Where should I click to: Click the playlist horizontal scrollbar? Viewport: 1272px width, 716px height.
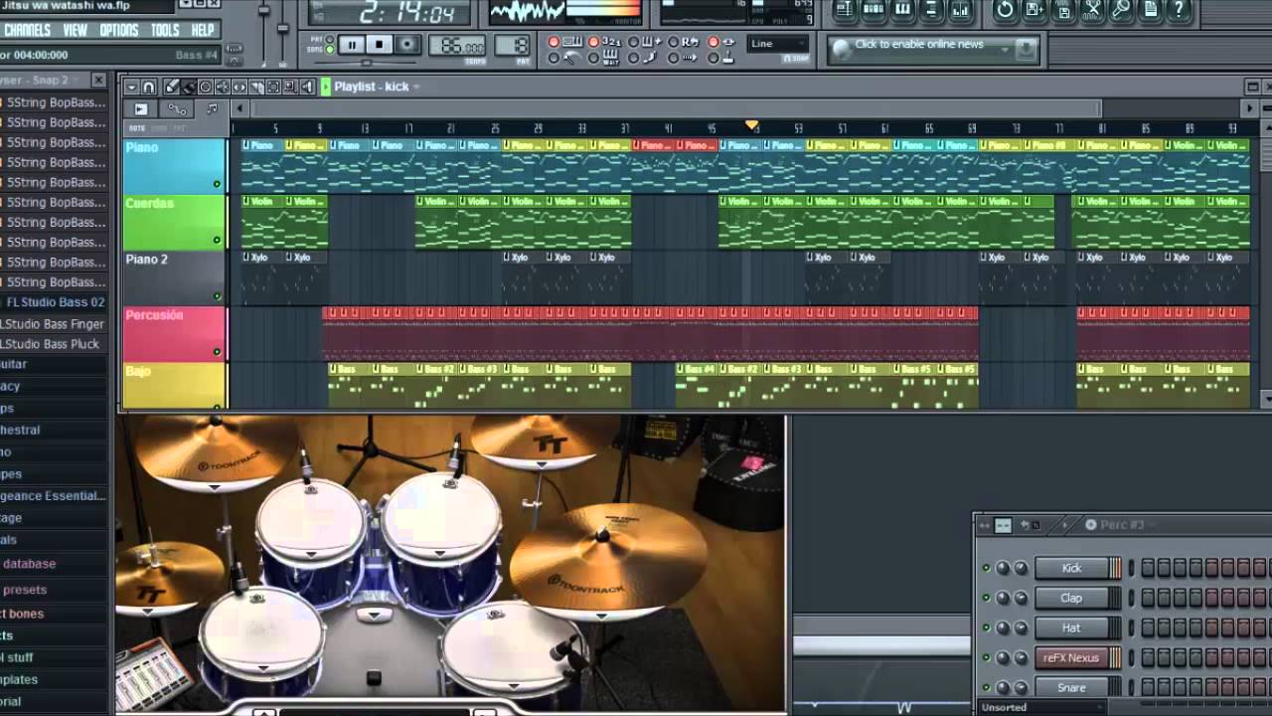coord(676,108)
